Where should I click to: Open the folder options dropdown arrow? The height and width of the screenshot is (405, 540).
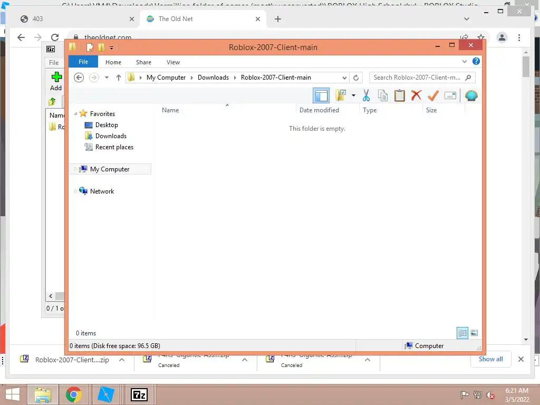click(353, 95)
